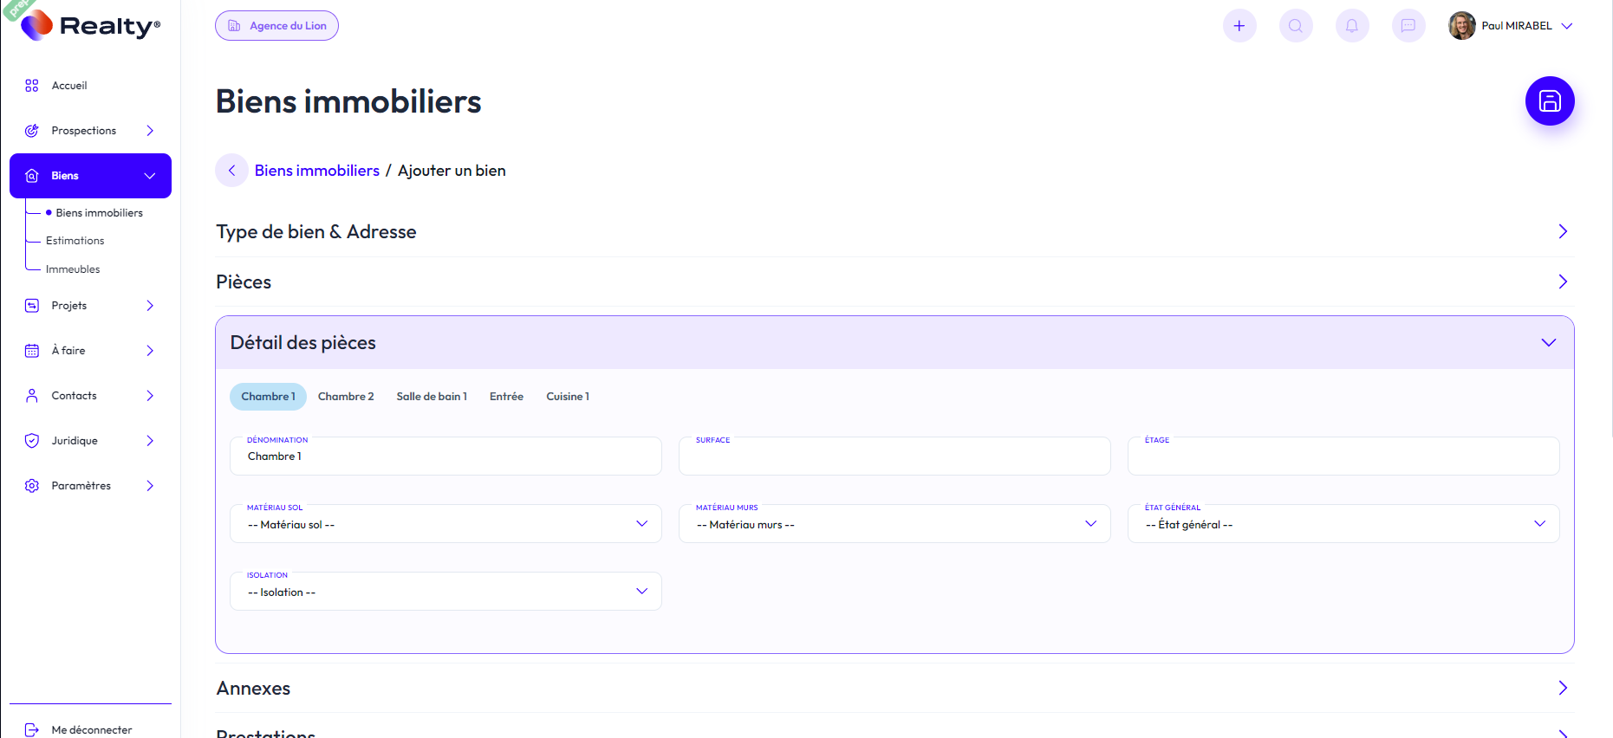This screenshot has height=738, width=1613.
Task: Expand the Type de bien & Adresse section
Action: (x=1562, y=231)
